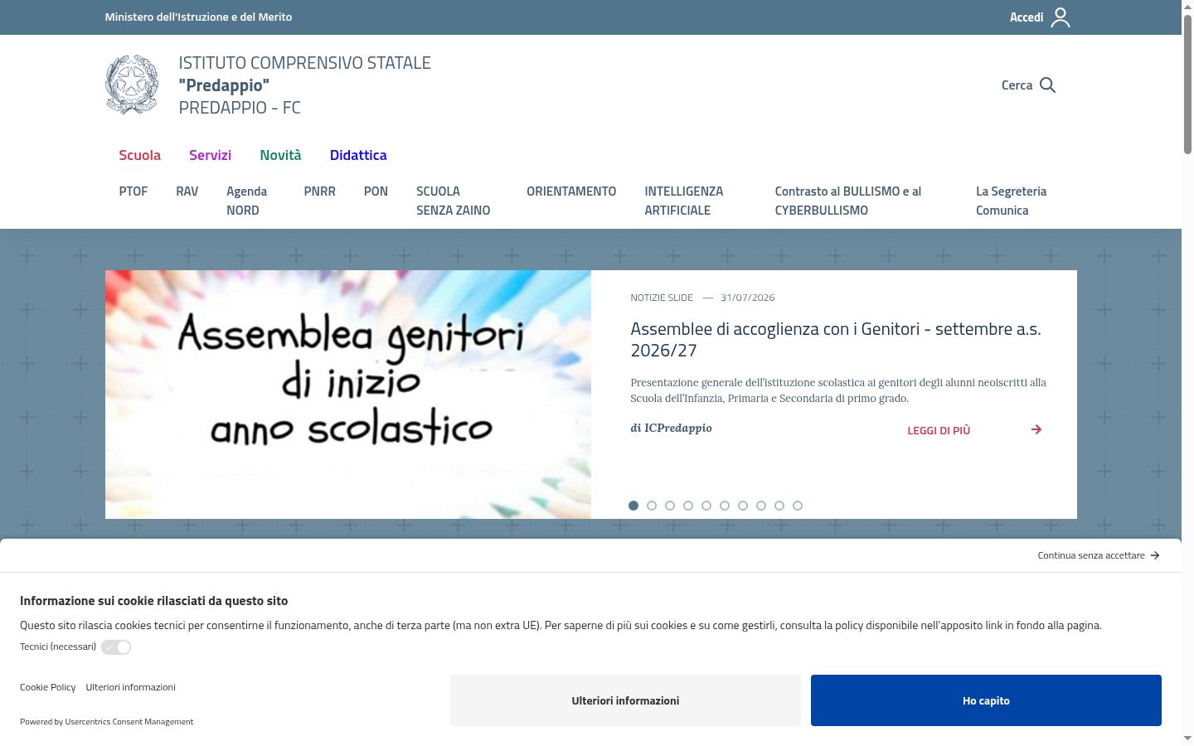Toggle the Tecnici (necessari) cookie switch
Image resolution: width=1194 pixels, height=746 pixels.
click(x=116, y=647)
